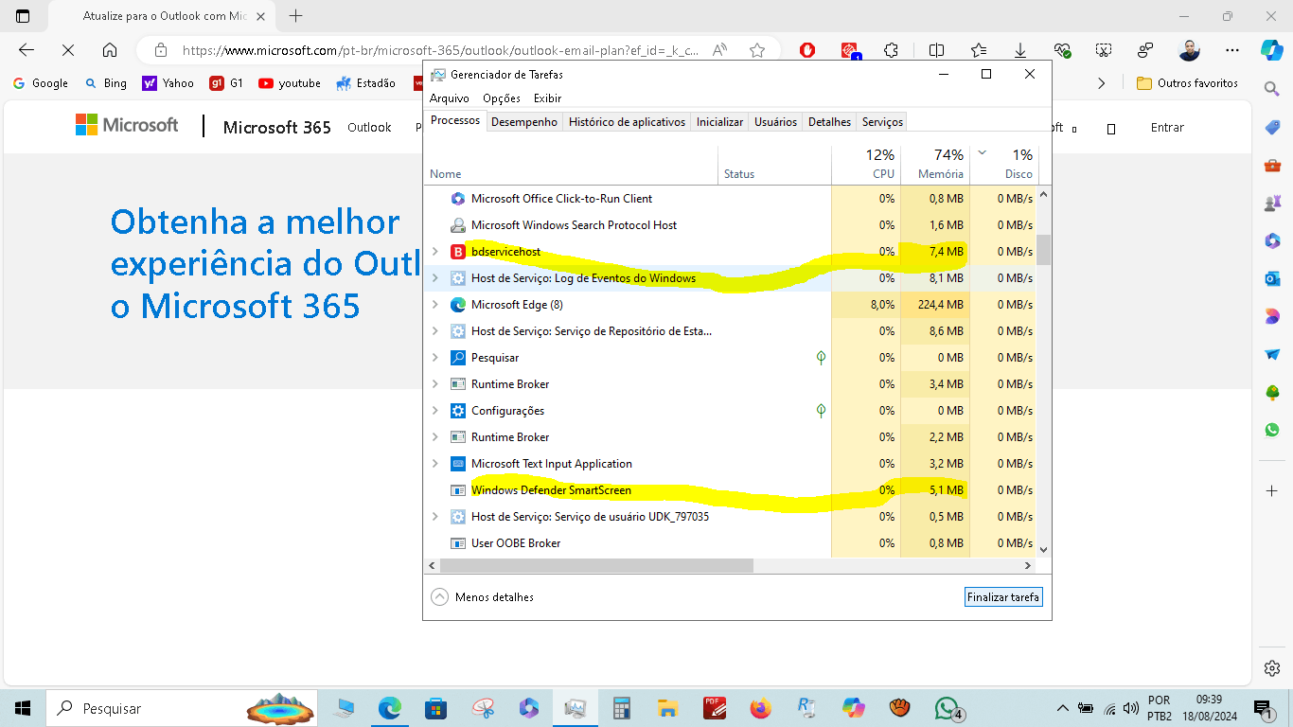Image resolution: width=1293 pixels, height=727 pixels.
Task: Open the Outros favoritos folder
Action: (1187, 83)
